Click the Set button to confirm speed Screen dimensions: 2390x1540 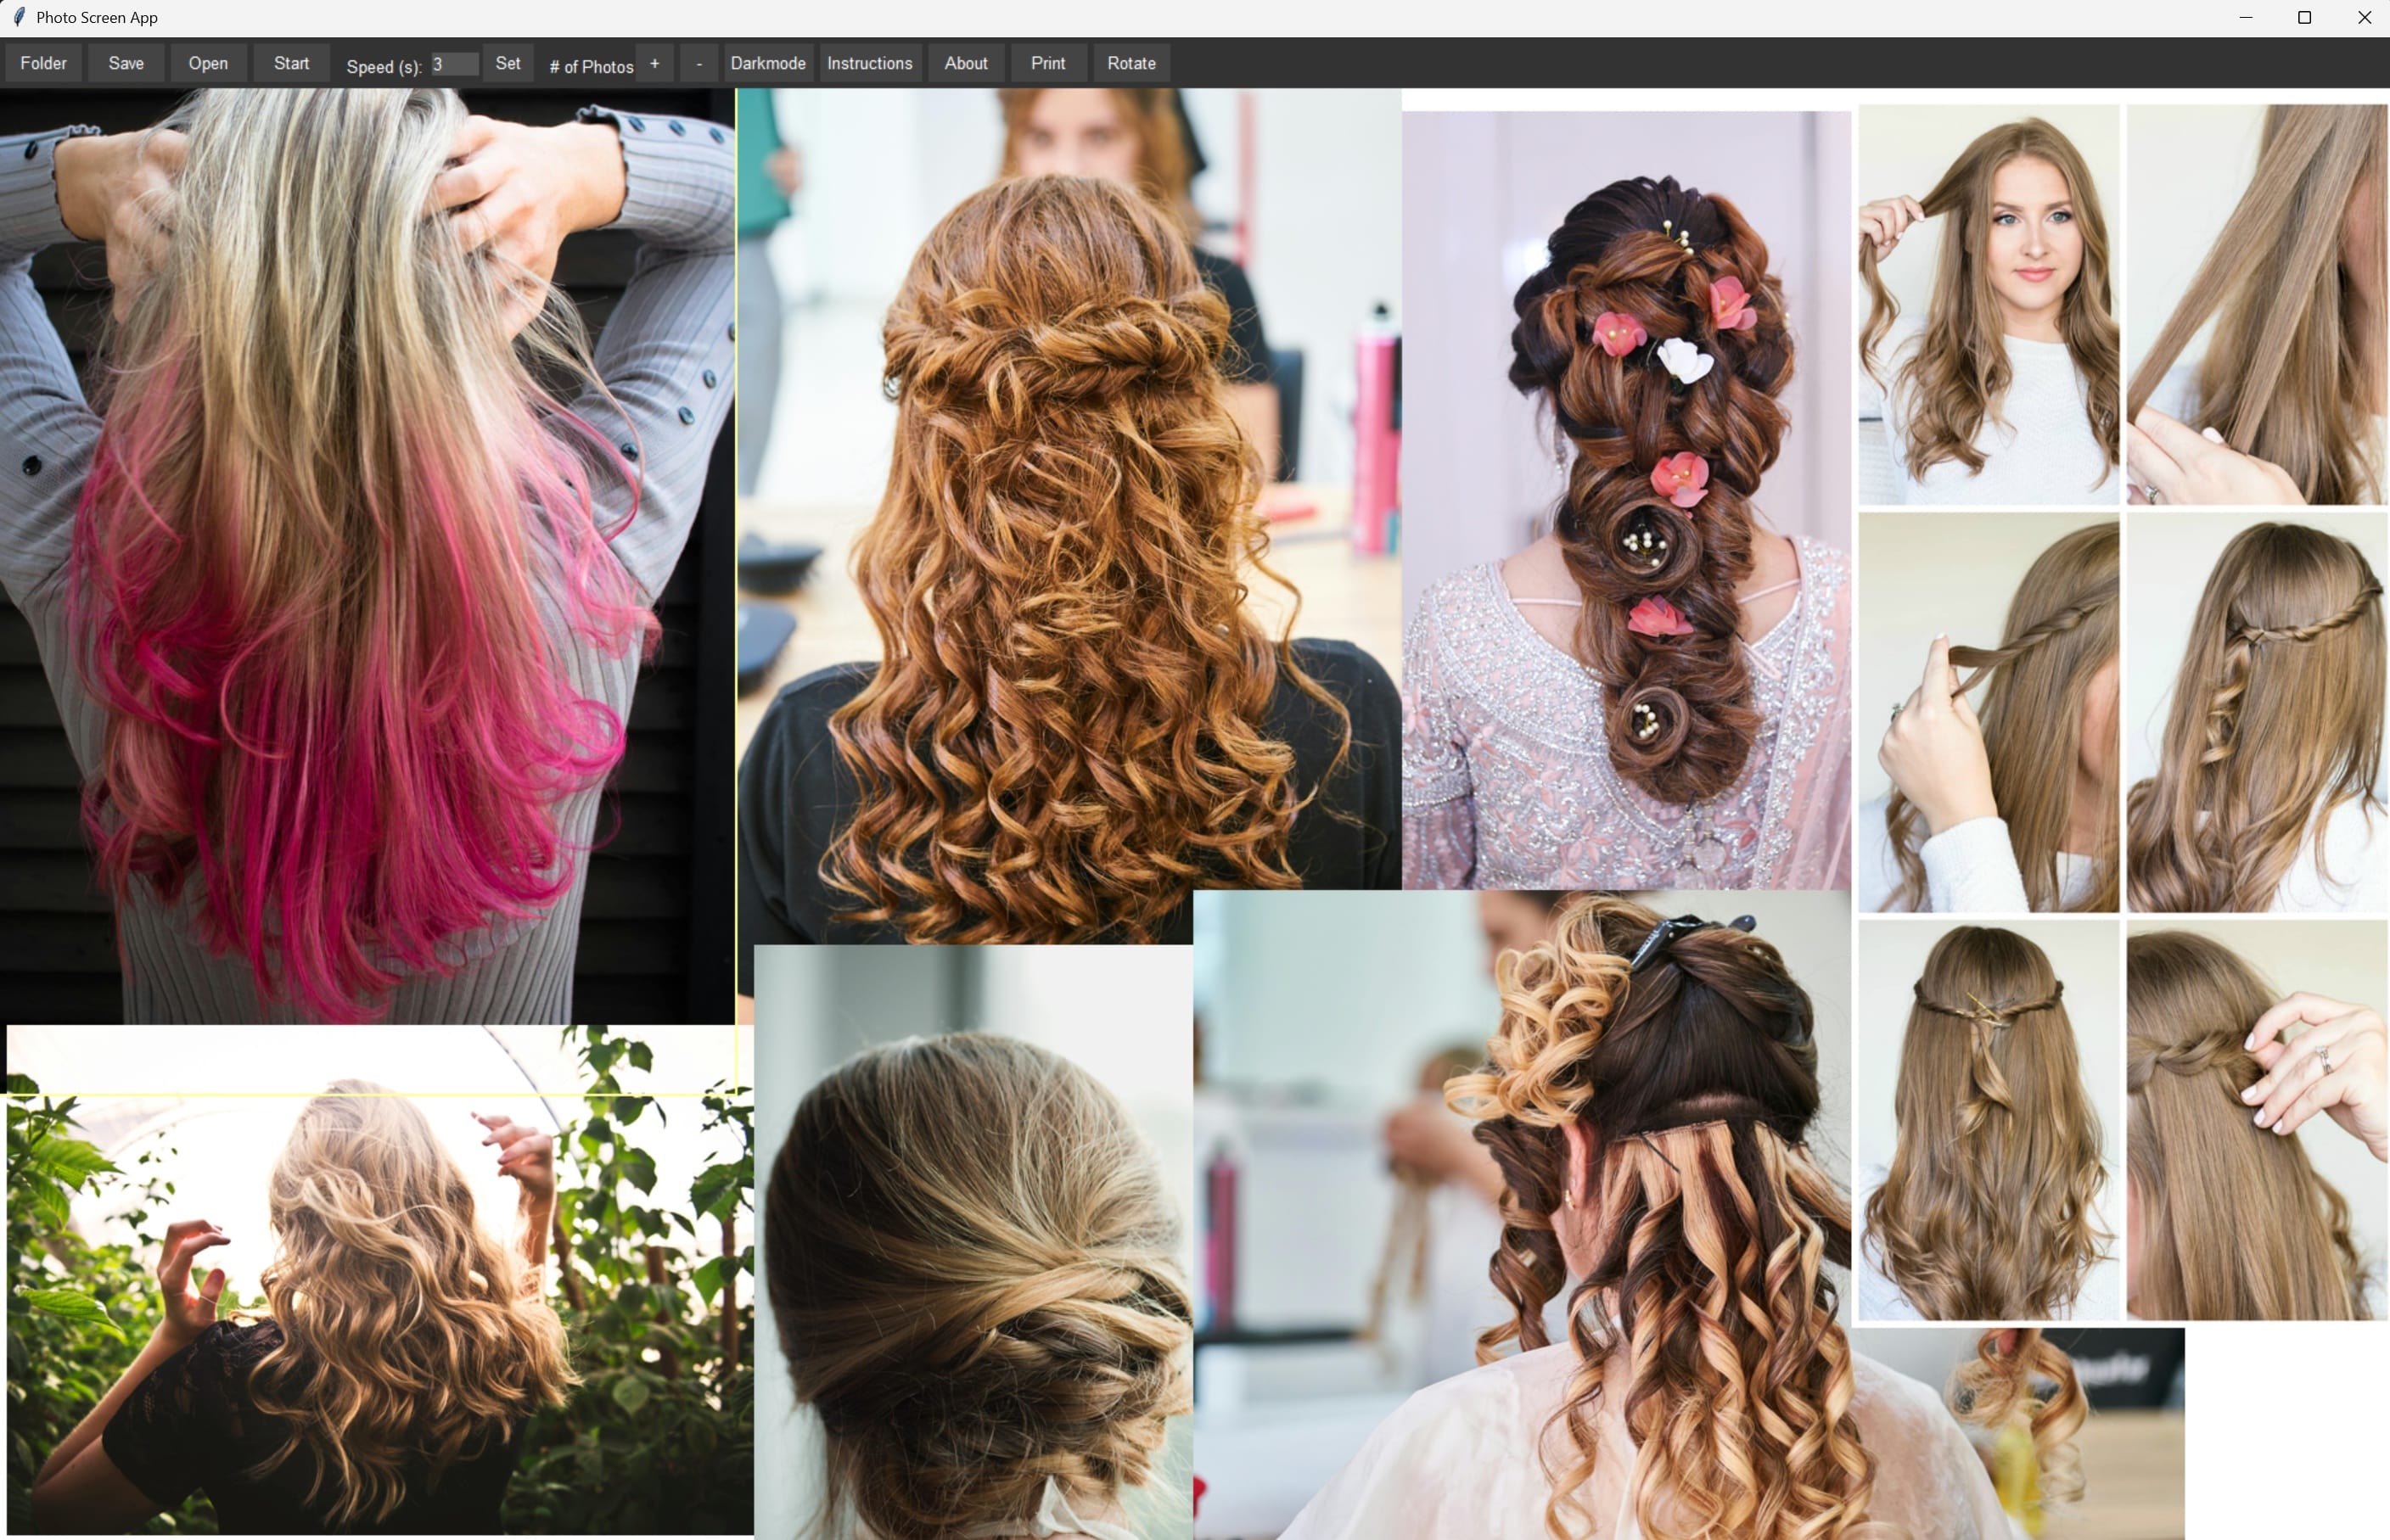click(507, 63)
